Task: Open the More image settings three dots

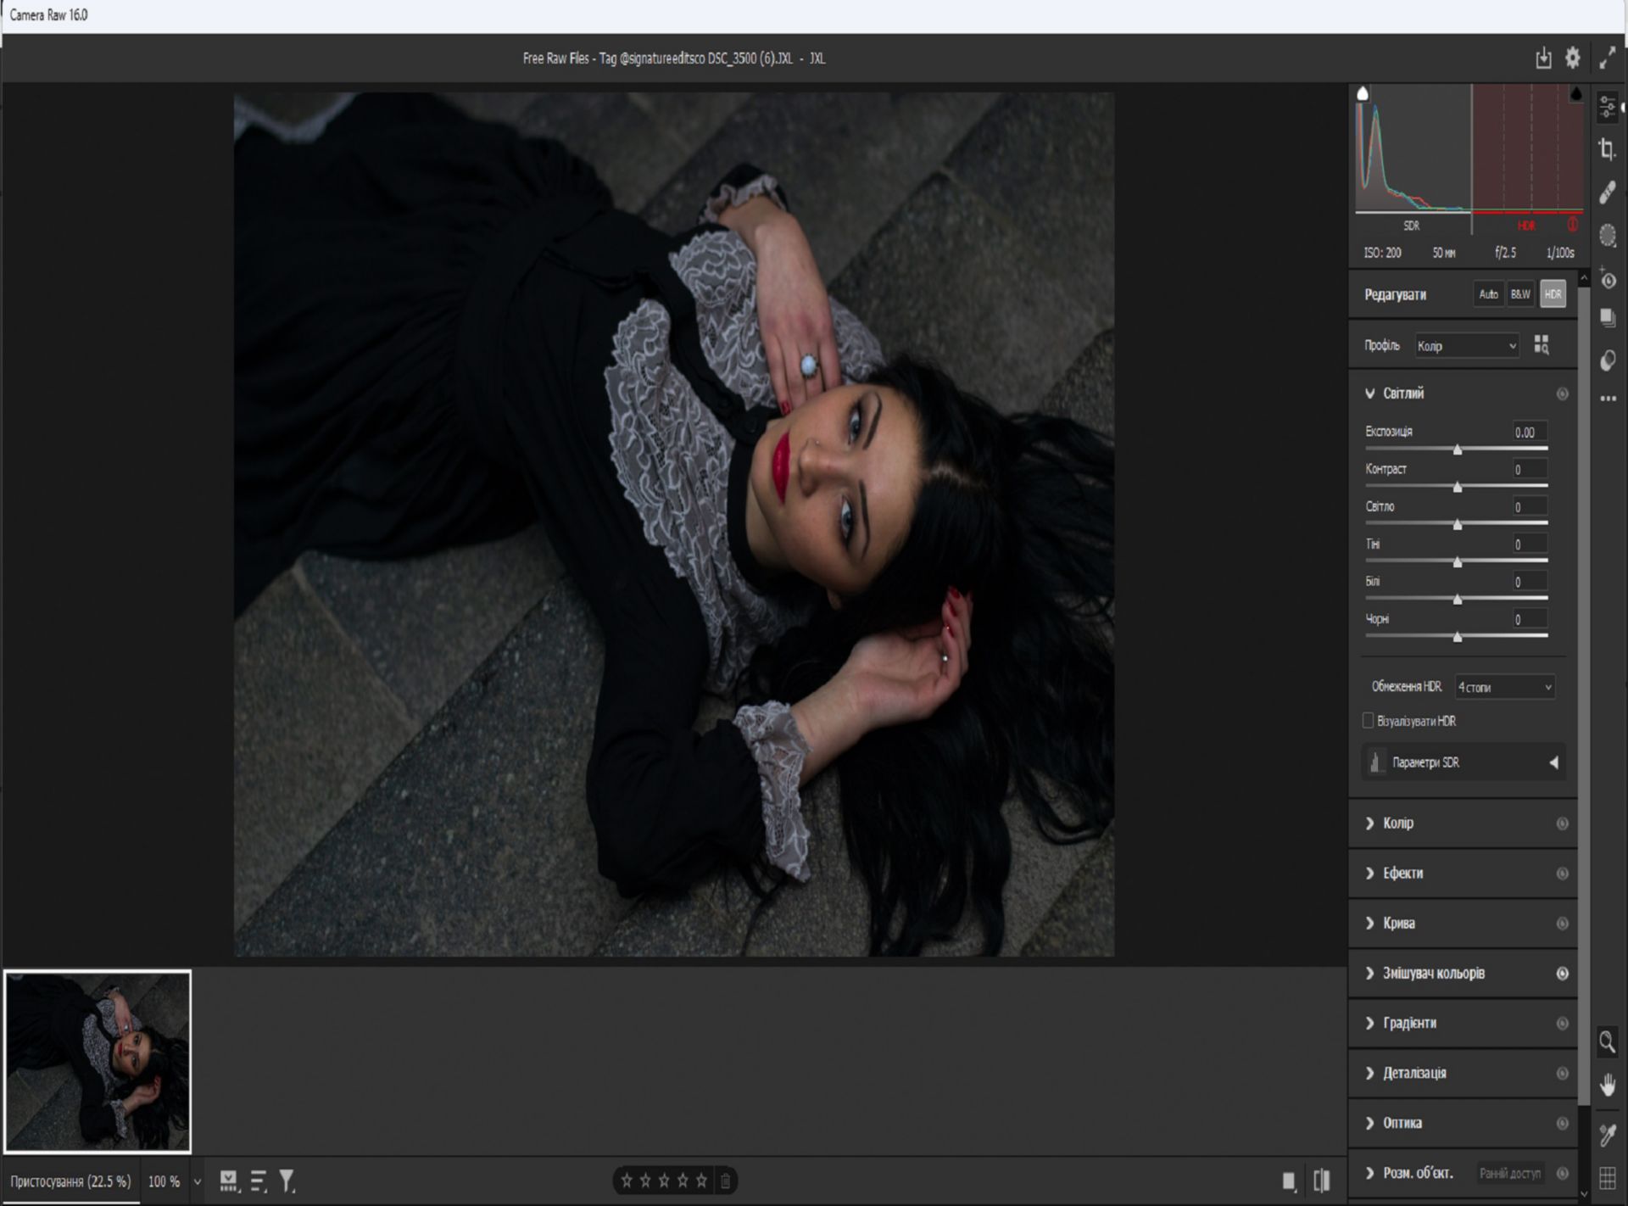Action: click(1608, 398)
